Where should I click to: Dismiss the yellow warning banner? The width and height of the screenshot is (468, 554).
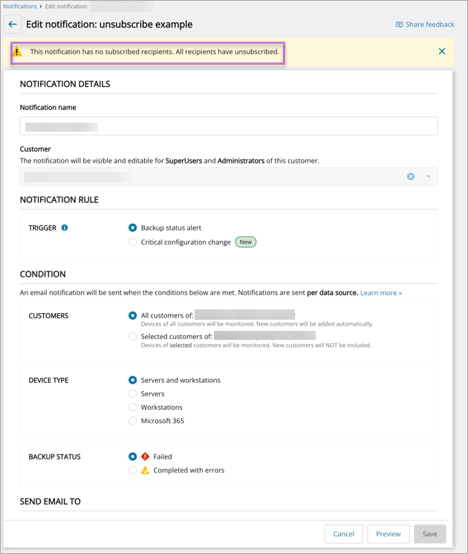tap(442, 51)
